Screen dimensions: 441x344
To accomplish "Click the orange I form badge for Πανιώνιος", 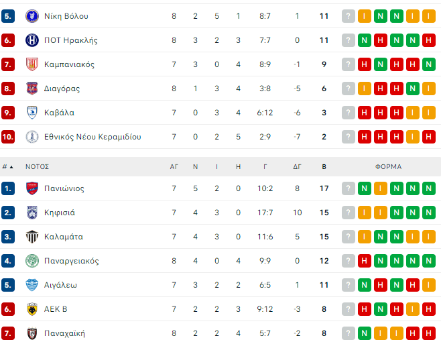I will pos(381,188).
